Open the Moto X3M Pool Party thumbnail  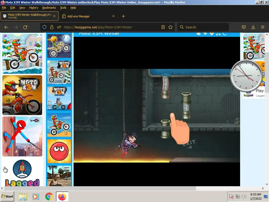coord(59,98)
